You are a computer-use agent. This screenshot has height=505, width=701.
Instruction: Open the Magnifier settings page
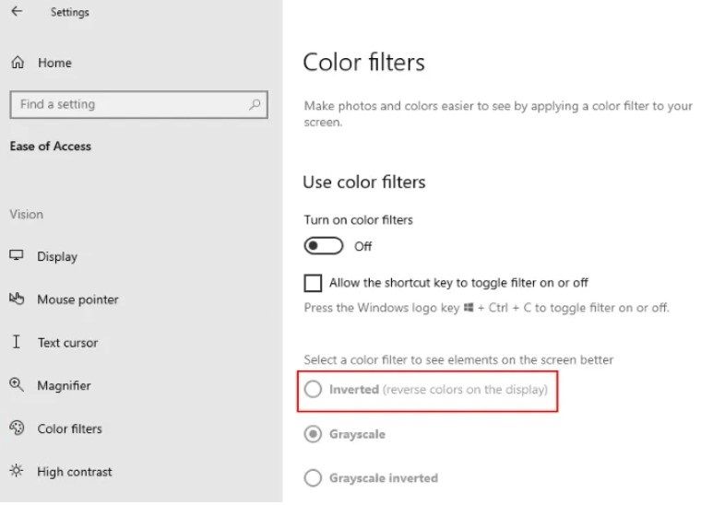[x=64, y=385]
